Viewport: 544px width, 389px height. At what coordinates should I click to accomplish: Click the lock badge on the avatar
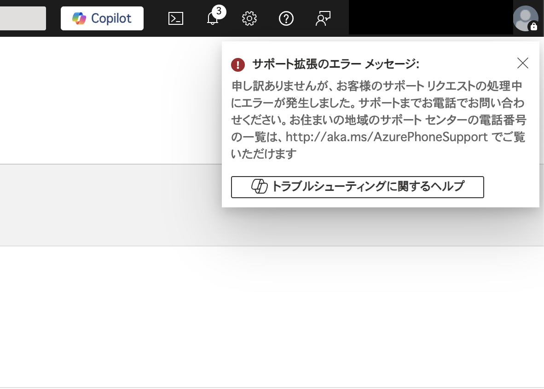pyautogui.click(x=533, y=27)
